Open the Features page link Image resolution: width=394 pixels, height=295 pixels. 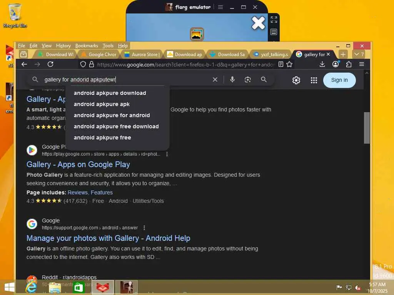102,192
